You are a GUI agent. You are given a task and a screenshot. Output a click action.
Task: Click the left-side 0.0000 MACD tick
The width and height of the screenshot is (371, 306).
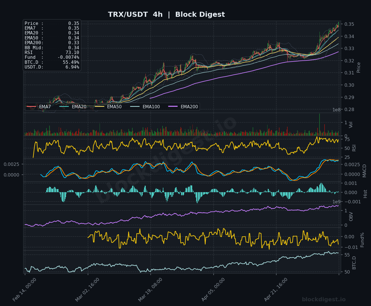pyautogui.click(x=11, y=175)
